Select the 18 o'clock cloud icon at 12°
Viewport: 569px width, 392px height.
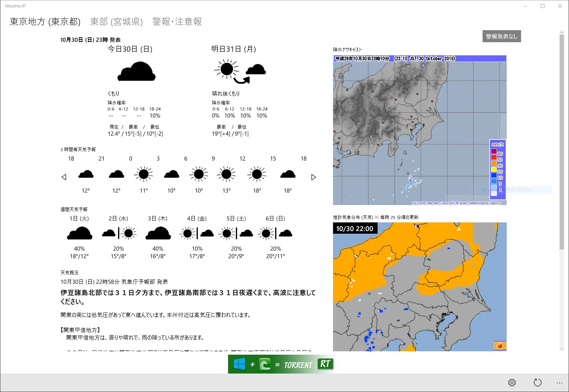coord(86,174)
